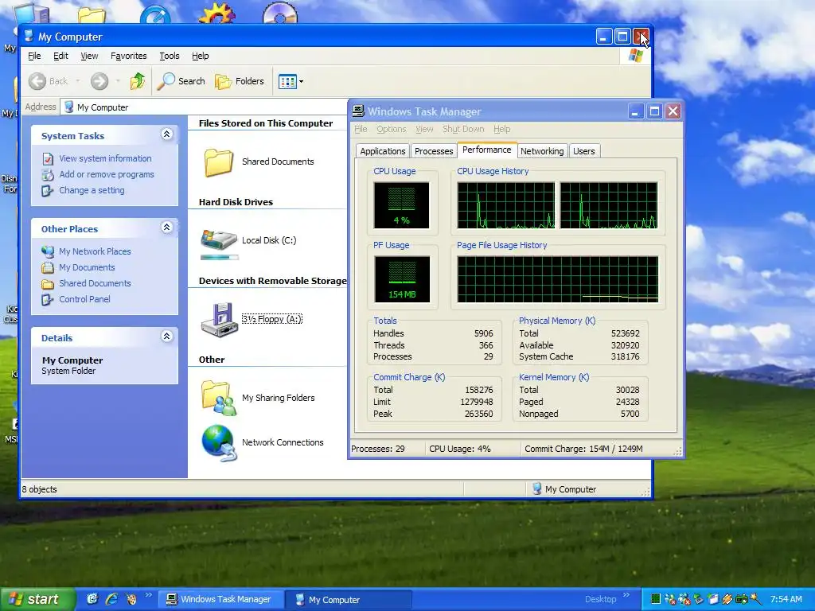Screen dimensions: 815x611
Task: Expand the Desktop toolbar chevron
Action: (x=626, y=595)
